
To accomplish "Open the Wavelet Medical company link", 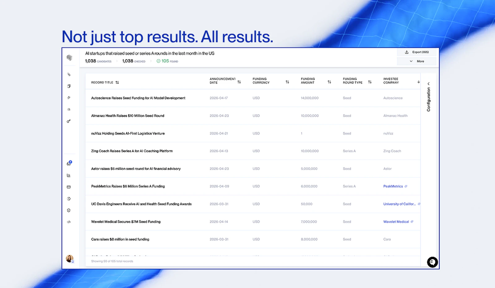I will pyautogui.click(x=396, y=222).
